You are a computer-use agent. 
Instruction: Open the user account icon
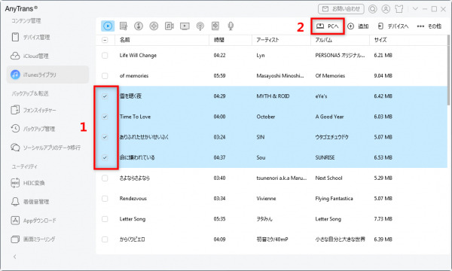(386, 9)
